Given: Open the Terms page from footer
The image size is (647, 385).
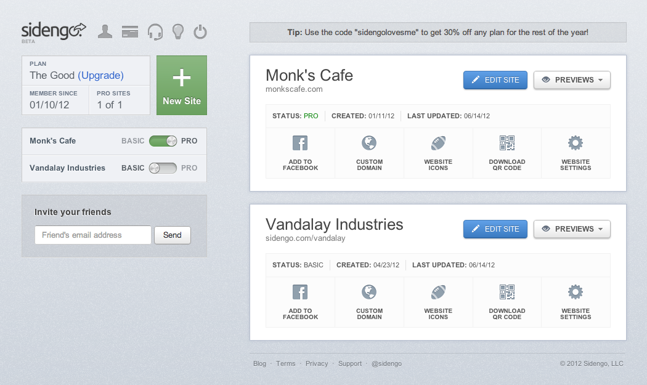Looking at the screenshot, I should point(285,363).
